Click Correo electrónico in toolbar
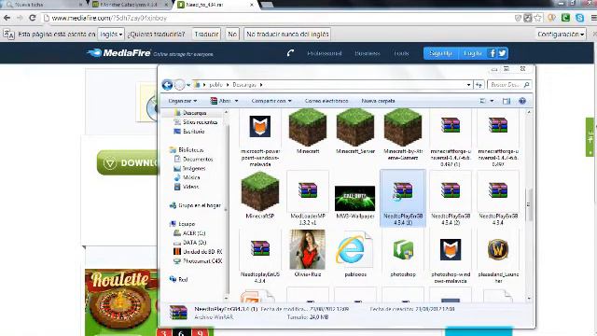The image size is (597, 336). coord(326,101)
